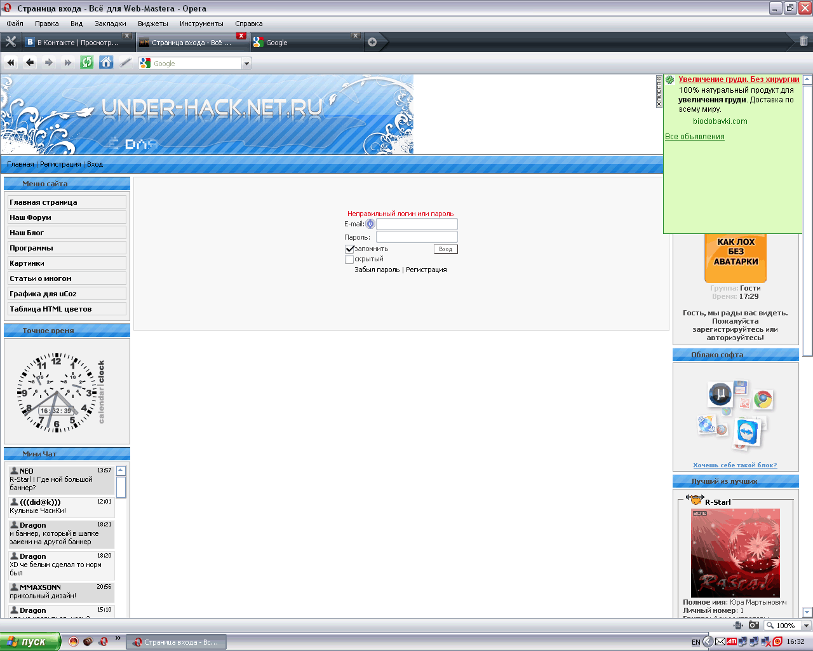This screenshot has height=651, width=813.
Task: Click the Forward arrow button
Action: click(49, 62)
